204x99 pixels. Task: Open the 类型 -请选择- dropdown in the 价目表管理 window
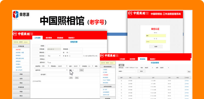tap(149, 68)
